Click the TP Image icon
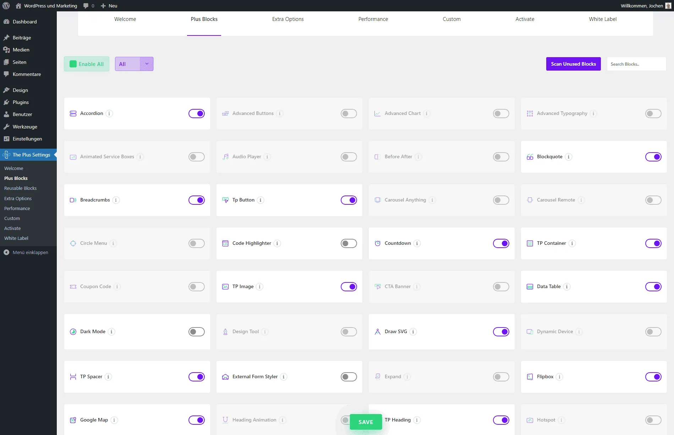 point(225,287)
